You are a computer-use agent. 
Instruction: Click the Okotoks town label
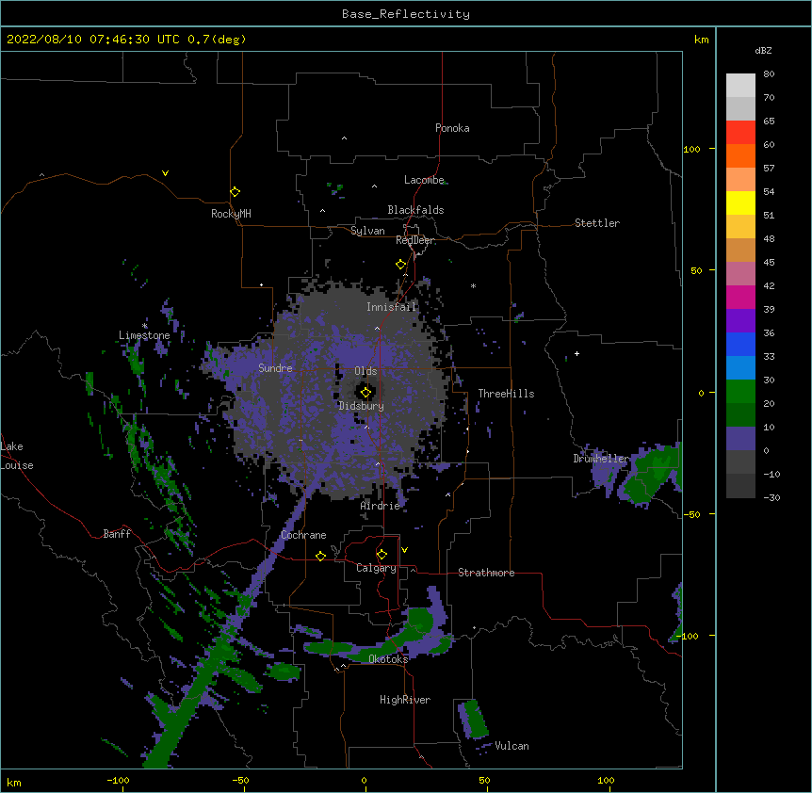click(388, 659)
